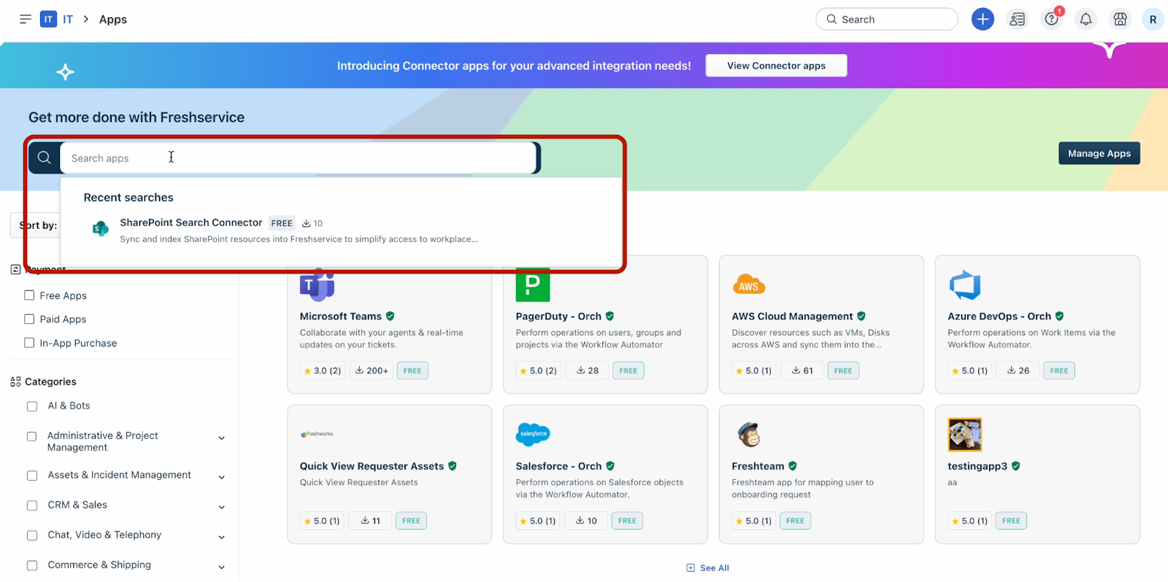This screenshot has width=1168, height=582.
Task: Click download count 61 on AWS card
Action: coord(802,370)
